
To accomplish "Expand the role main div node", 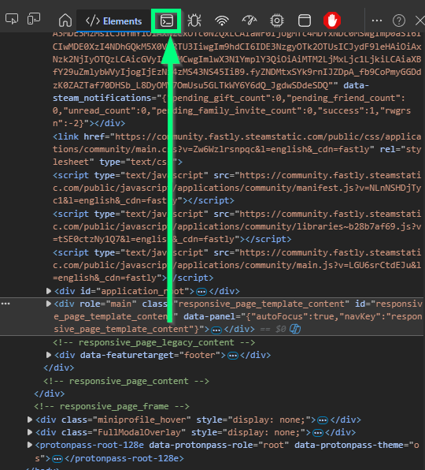I will [48, 304].
